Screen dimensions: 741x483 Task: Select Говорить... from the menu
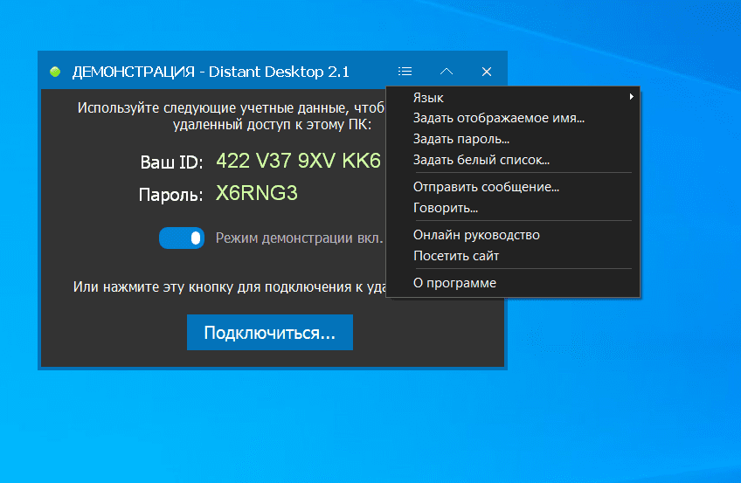click(x=513, y=208)
